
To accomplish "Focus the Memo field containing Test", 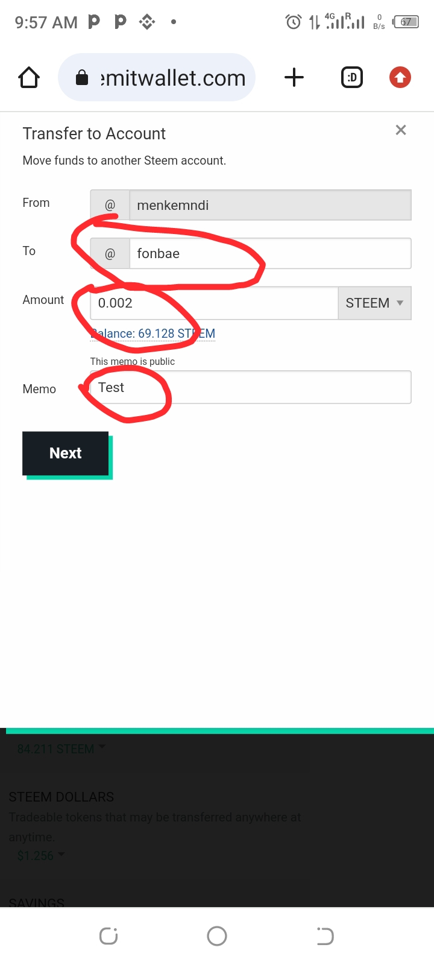I will pyautogui.click(x=251, y=387).
